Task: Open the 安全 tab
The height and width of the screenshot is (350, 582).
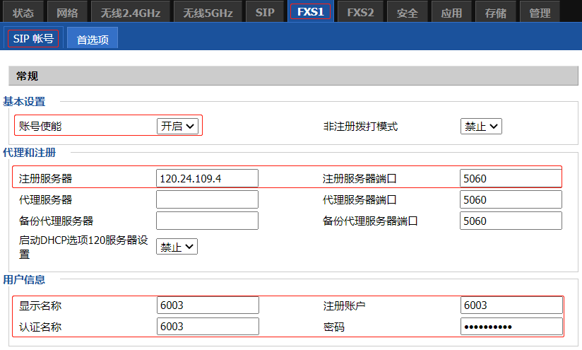Action: click(x=407, y=12)
